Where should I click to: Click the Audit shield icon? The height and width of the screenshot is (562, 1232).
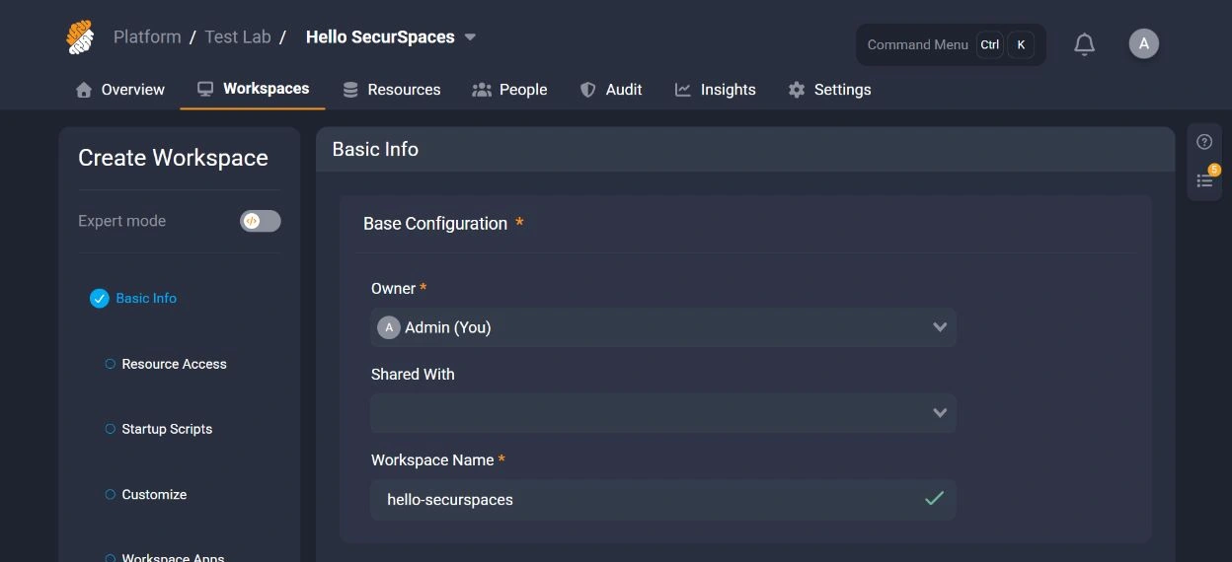click(587, 90)
